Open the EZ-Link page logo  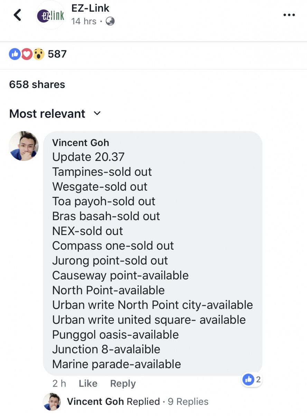pyautogui.click(x=50, y=16)
